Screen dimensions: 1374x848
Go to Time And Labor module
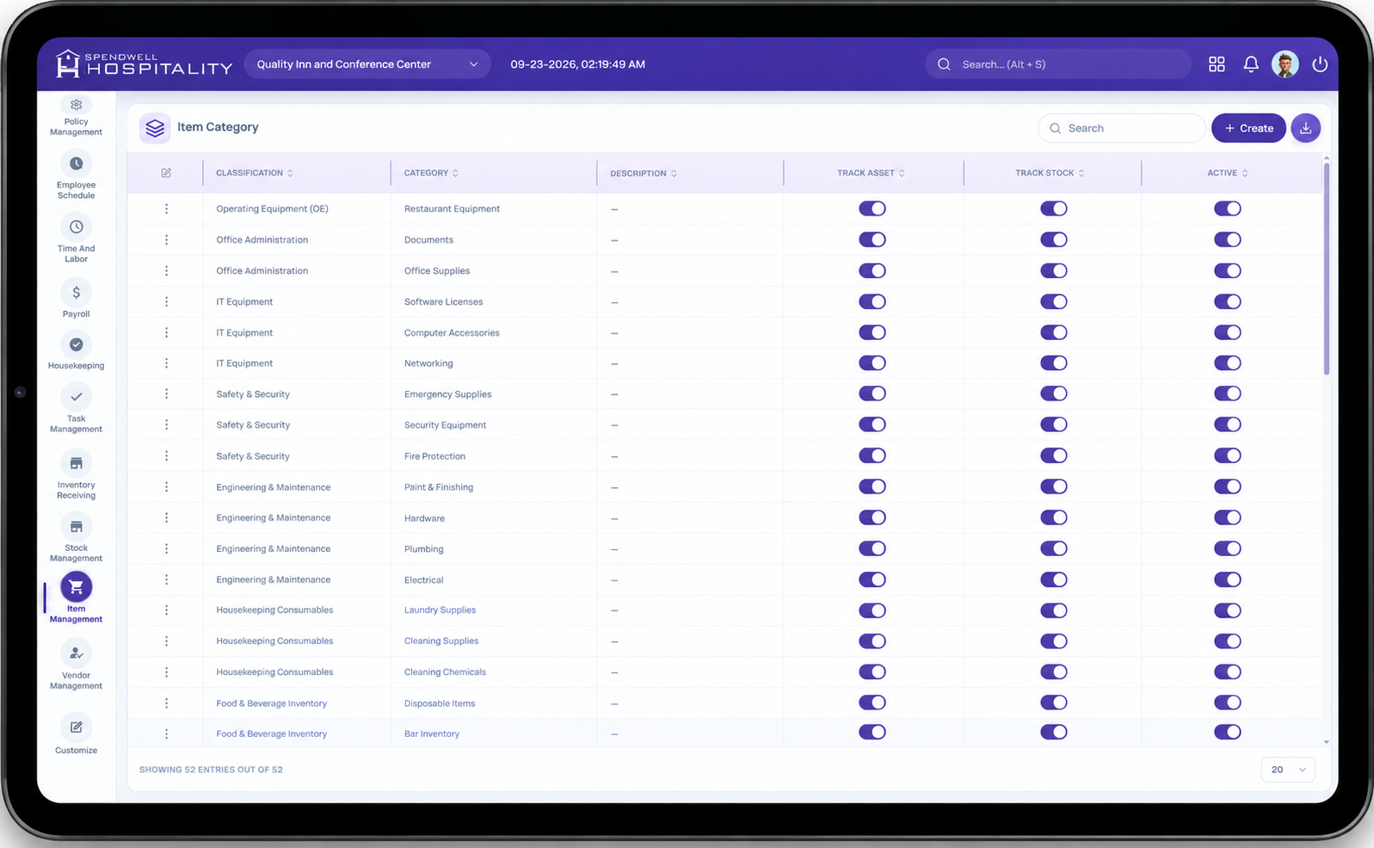point(76,239)
